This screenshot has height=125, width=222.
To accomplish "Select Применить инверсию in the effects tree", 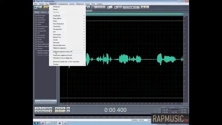I will (43, 51).
